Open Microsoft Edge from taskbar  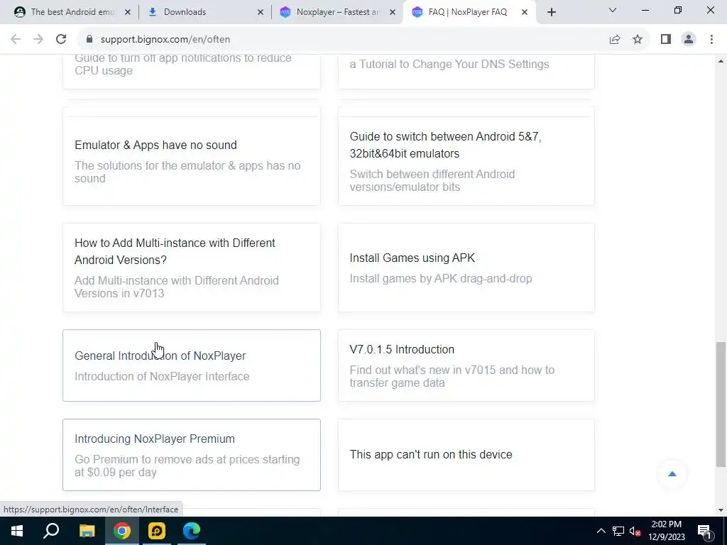pos(192,531)
